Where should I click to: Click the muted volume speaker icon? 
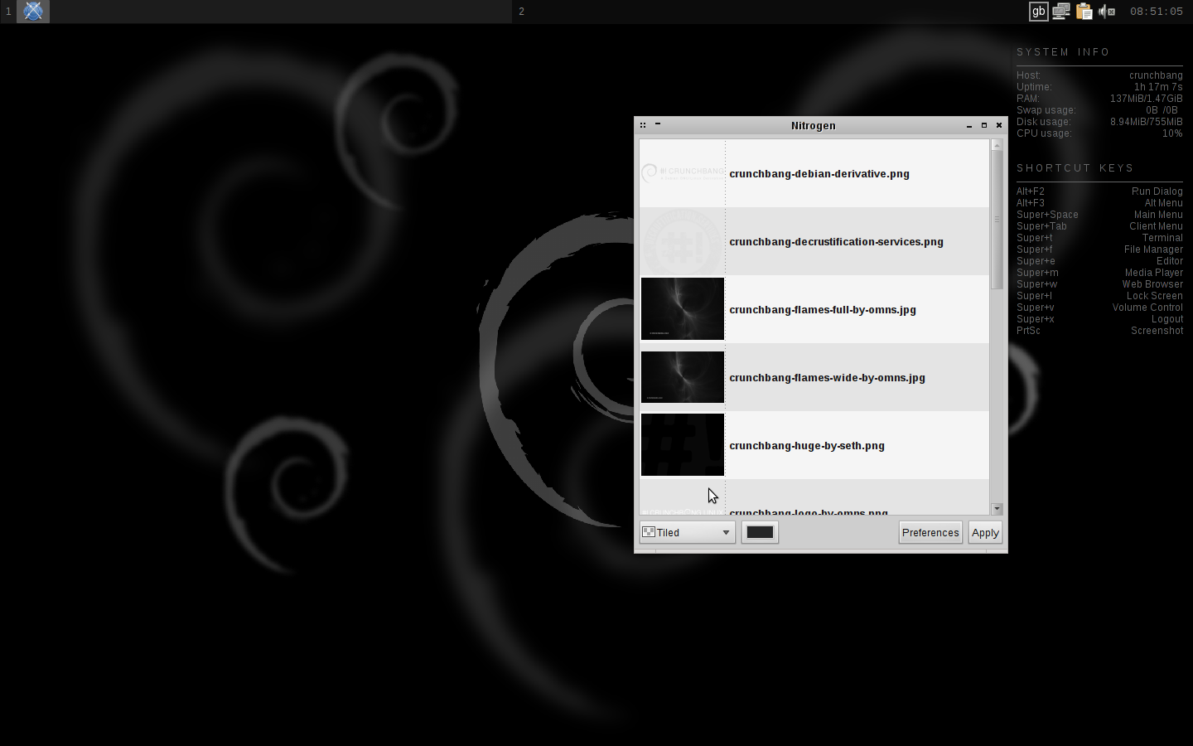pos(1106,12)
